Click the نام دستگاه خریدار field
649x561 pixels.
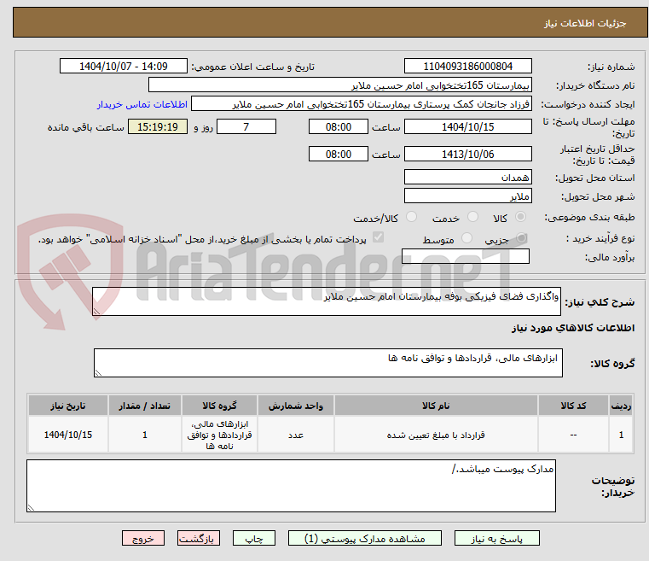pyautogui.click(x=339, y=85)
